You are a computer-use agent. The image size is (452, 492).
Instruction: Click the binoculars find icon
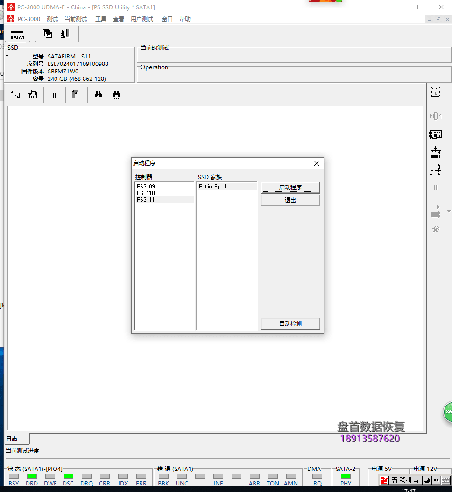point(99,94)
